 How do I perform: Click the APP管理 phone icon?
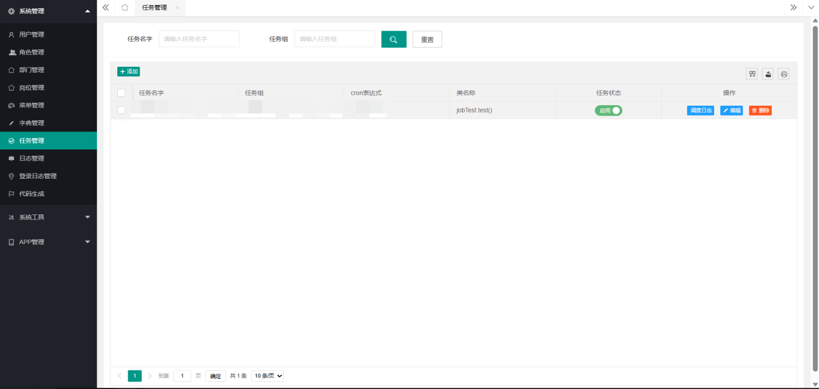click(x=11, y=242)
